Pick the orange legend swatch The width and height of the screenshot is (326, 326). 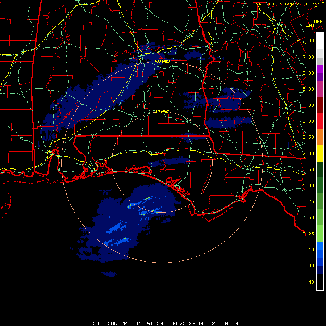click(320, 137)
